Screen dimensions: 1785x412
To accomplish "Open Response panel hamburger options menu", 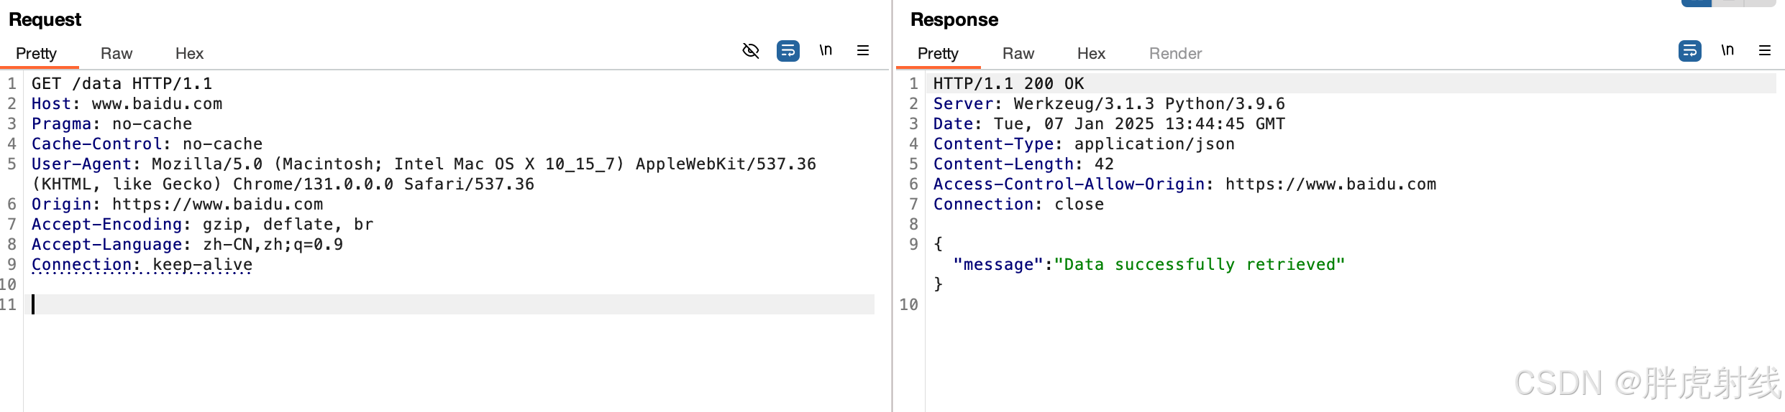I will coord(1765,50).
